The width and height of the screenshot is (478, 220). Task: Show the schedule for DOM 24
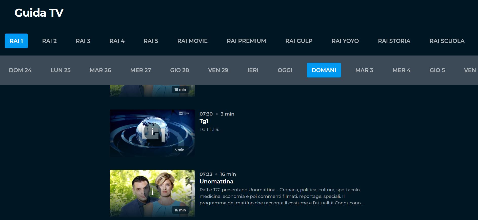click(x=20, y=70)
